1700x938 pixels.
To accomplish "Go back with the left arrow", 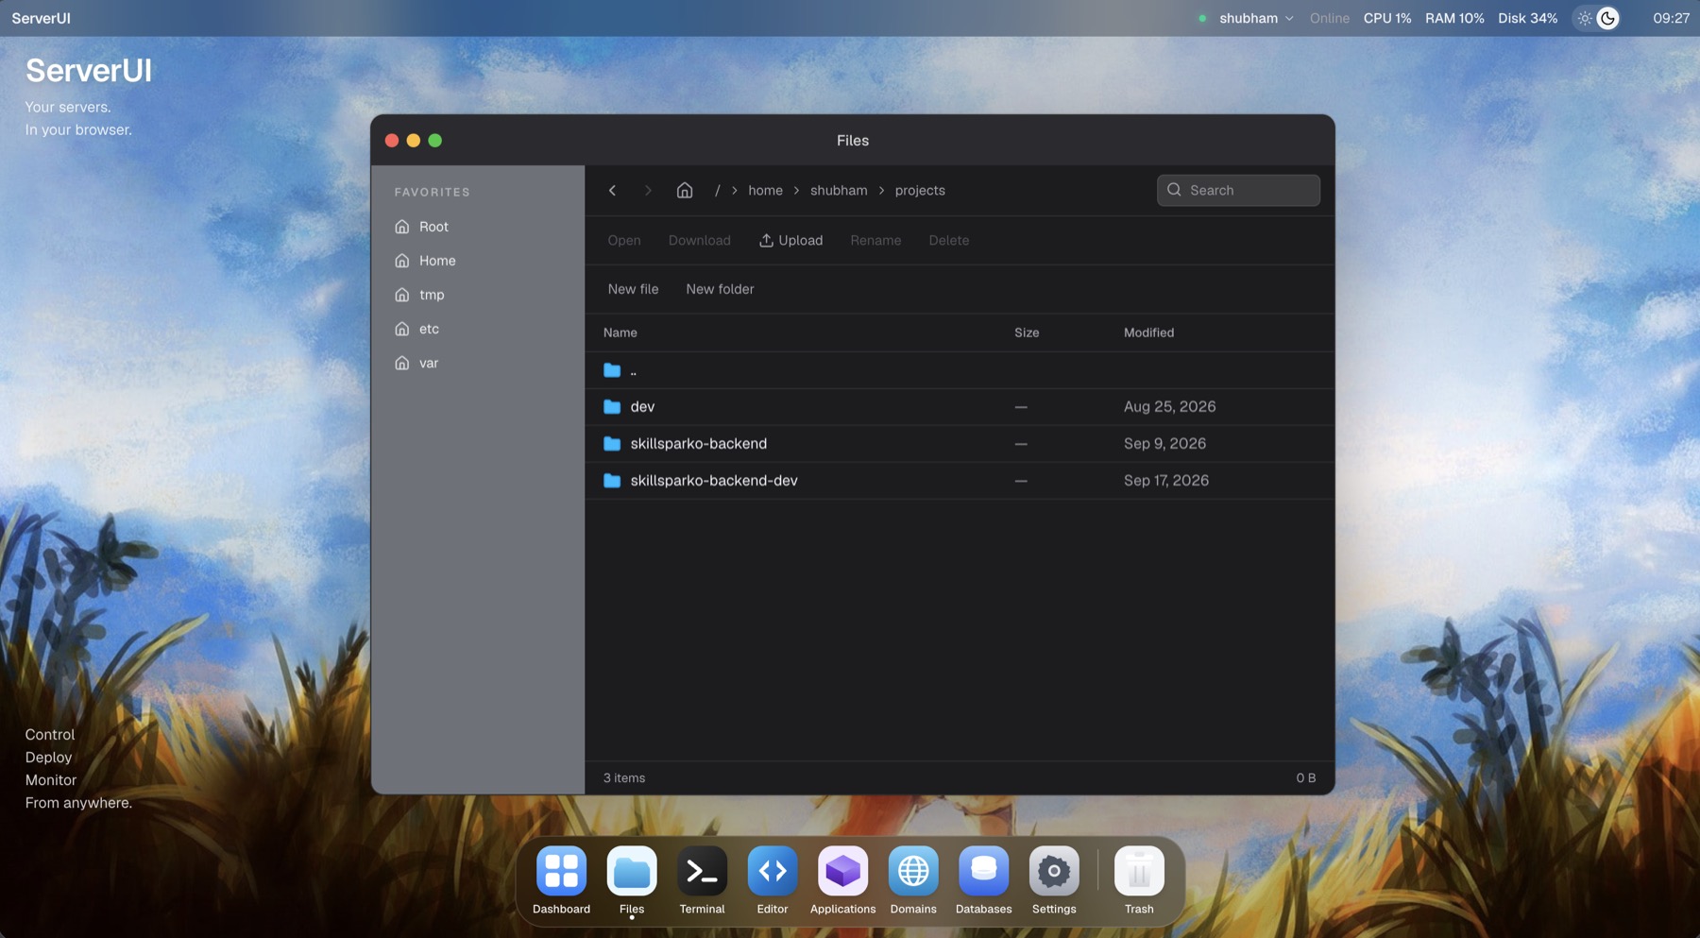I will tap(612, 191).
